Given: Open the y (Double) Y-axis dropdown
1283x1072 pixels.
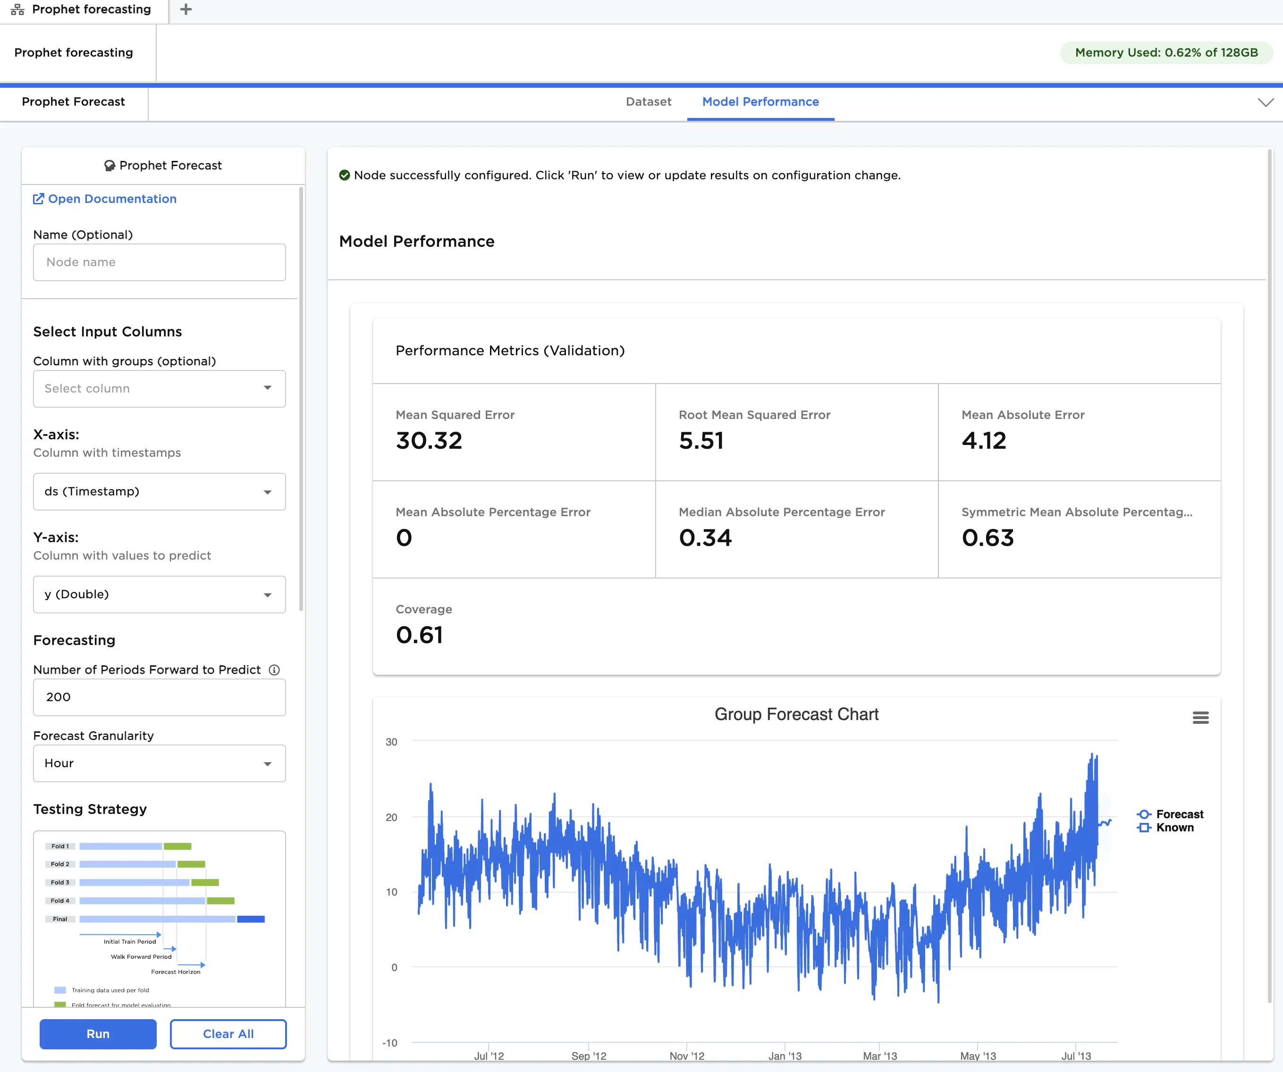Looking at the screenshot, I should coord(160,595).
